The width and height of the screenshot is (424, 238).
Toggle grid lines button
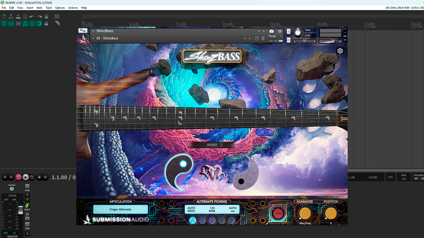tap(32, 24)
